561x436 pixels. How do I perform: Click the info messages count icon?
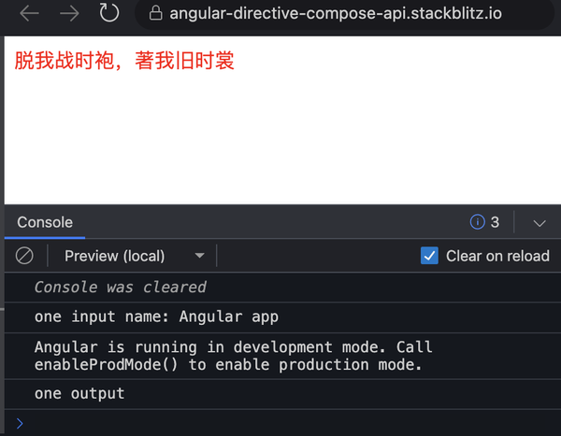click(x=477, y=222)
